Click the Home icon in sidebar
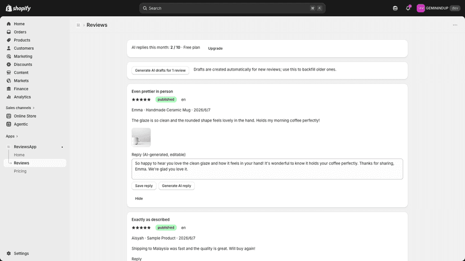 click(8, 24)
